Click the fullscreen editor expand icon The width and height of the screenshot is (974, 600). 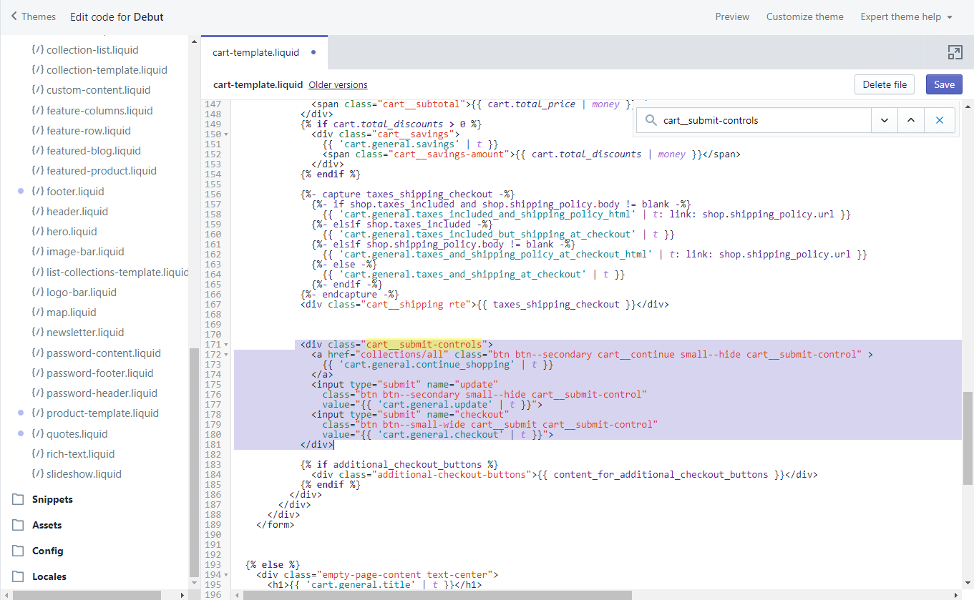click(x=955, y=52)
